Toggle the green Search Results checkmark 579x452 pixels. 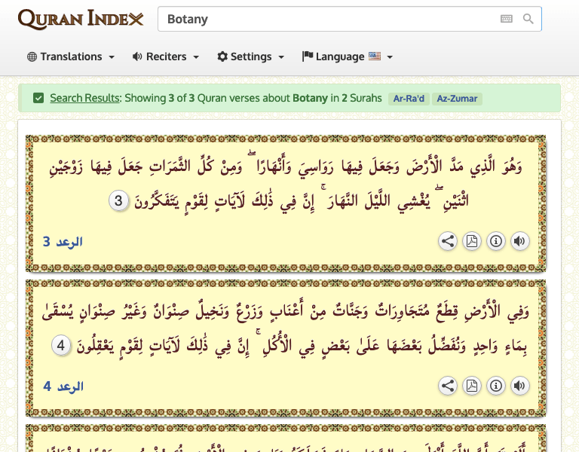[38, 98]
